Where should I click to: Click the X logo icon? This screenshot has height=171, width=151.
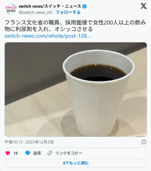click(x=143, y=6)
